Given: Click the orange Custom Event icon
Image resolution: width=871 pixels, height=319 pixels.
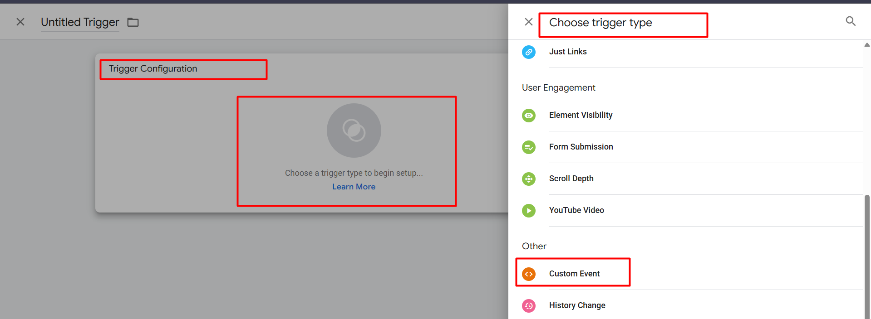Looking at the screenshot, I should coord(529,274).
